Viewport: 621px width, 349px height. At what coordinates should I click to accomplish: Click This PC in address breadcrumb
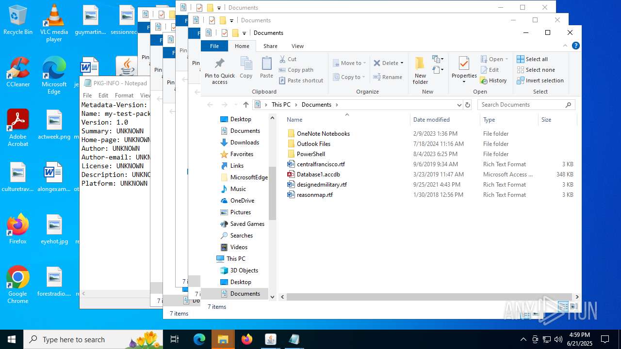point(281,105)
